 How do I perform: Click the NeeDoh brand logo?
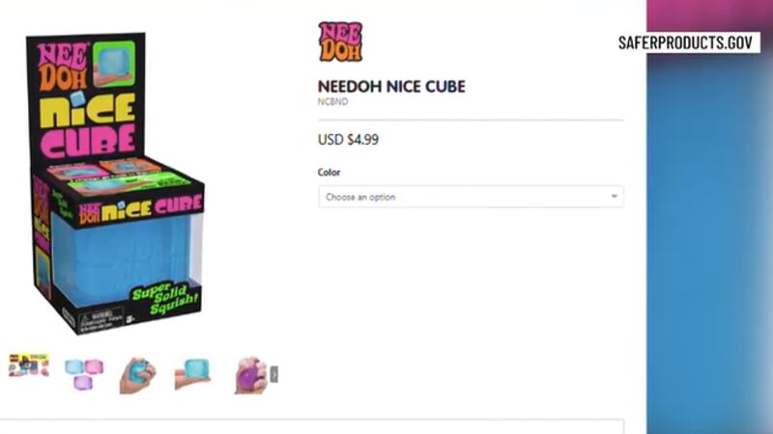(340, 42)
